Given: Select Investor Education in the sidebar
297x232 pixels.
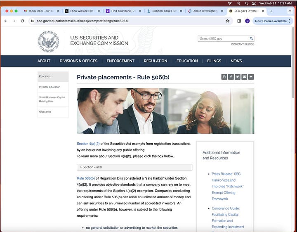Looking at the screenshot, I should click(x=53, y=87).
